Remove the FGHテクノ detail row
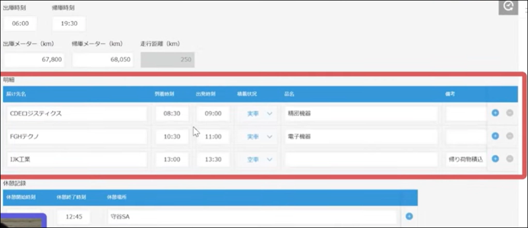 click(510, 136)
